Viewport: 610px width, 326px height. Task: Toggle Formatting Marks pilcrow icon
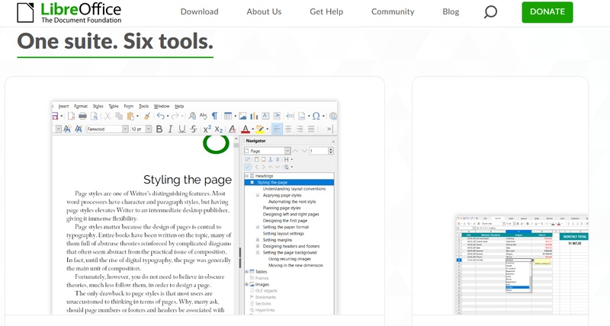click(215, 116)
